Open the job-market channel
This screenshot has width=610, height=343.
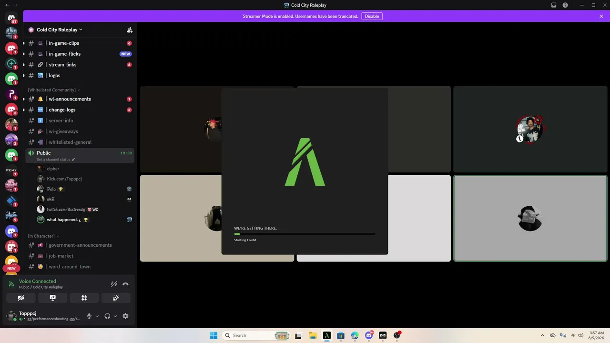[x=80, y=256]
